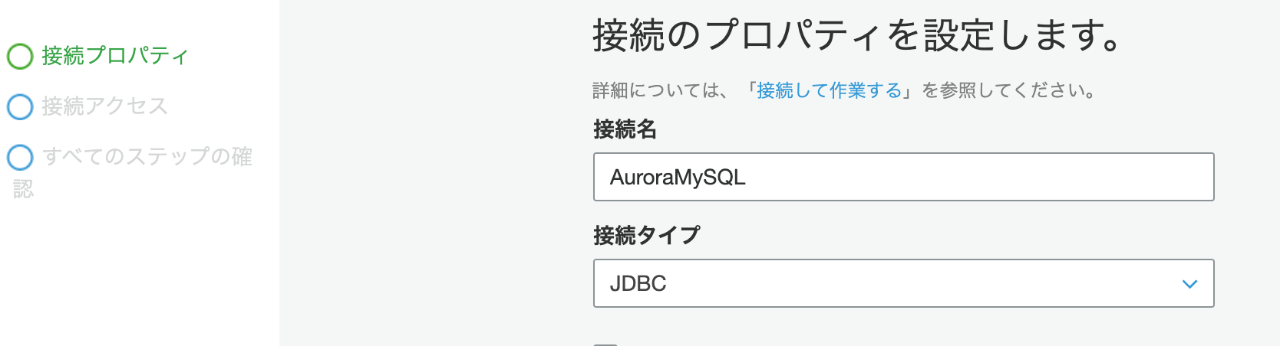This screenshot has height=346, width=1280.
Task: Click the 接続名 field label
Action: [x=625, y=129]
